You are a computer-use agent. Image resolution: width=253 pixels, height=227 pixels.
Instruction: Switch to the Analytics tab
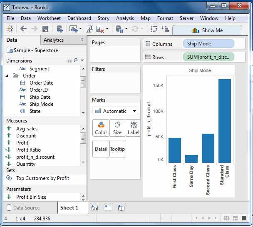coord(54,40)
